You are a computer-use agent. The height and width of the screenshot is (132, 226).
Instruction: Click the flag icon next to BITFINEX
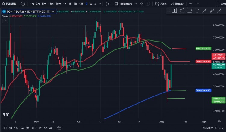[49, 11]
